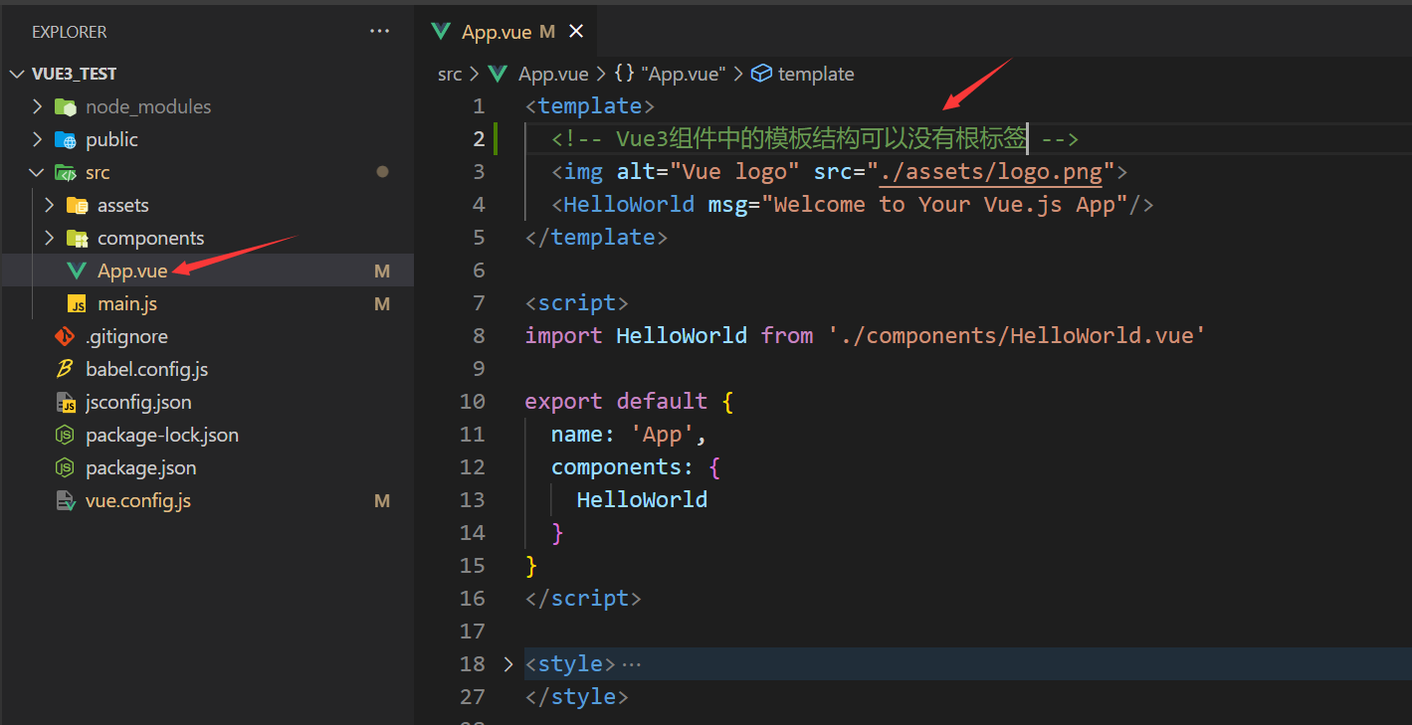Open the Explorer more actions ellipsis
The width and height of the screenshot is (1412, 725).
379,32
